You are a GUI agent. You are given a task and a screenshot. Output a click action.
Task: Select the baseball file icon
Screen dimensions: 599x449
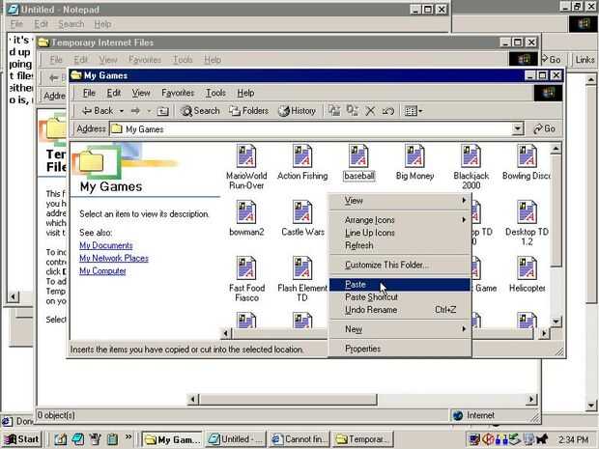coord(358,156)
